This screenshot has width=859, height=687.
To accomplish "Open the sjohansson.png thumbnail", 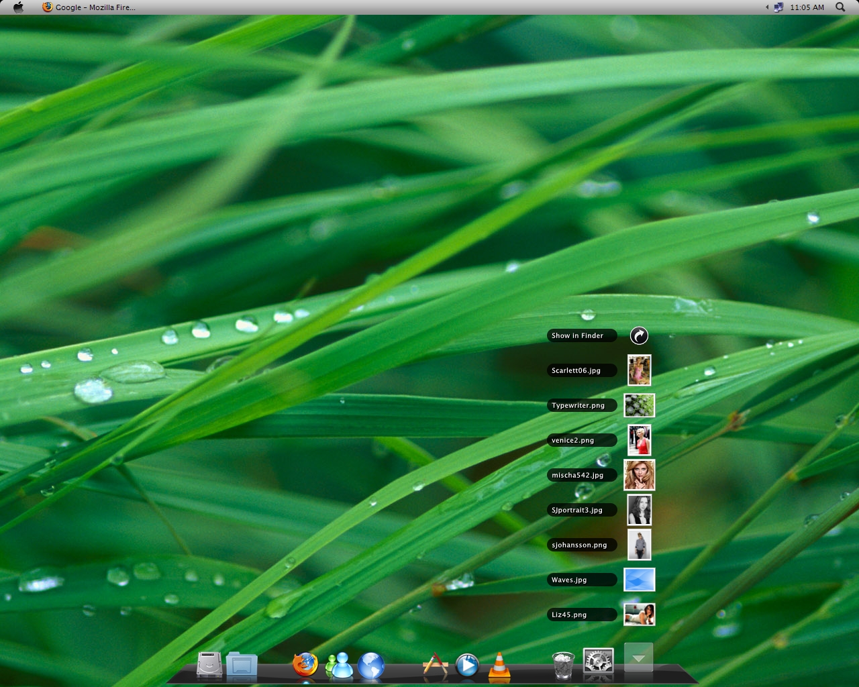I will click(639, 545).
